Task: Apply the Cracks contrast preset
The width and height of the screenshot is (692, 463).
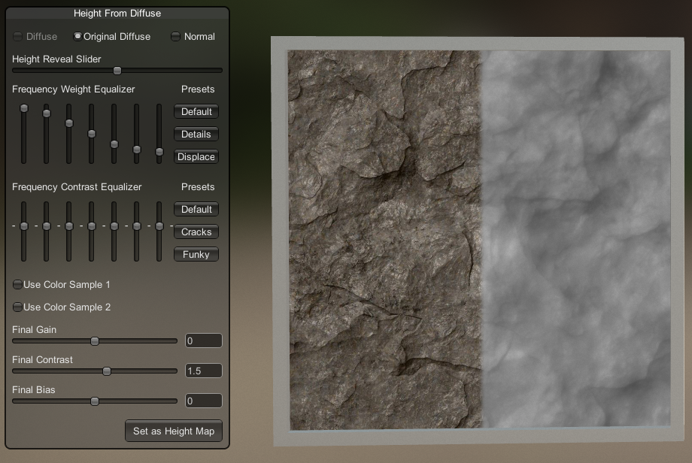Action: click(x=196, y=232)
